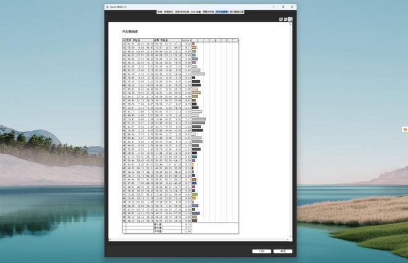Click the leftmost zoom icon above the report
408x263 pixels.
tap(281, 19)
